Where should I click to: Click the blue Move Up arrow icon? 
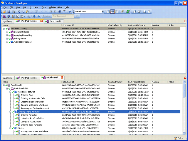34,16
